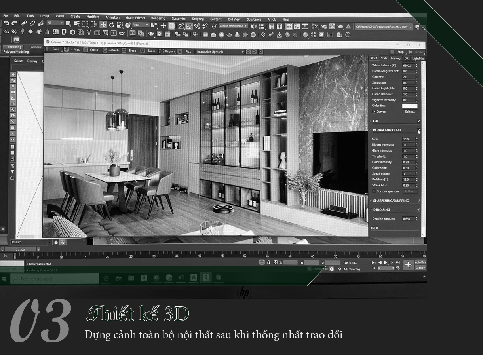Click the Region render button
This screenshot has width=483, height=355.
tap(167, 51)
